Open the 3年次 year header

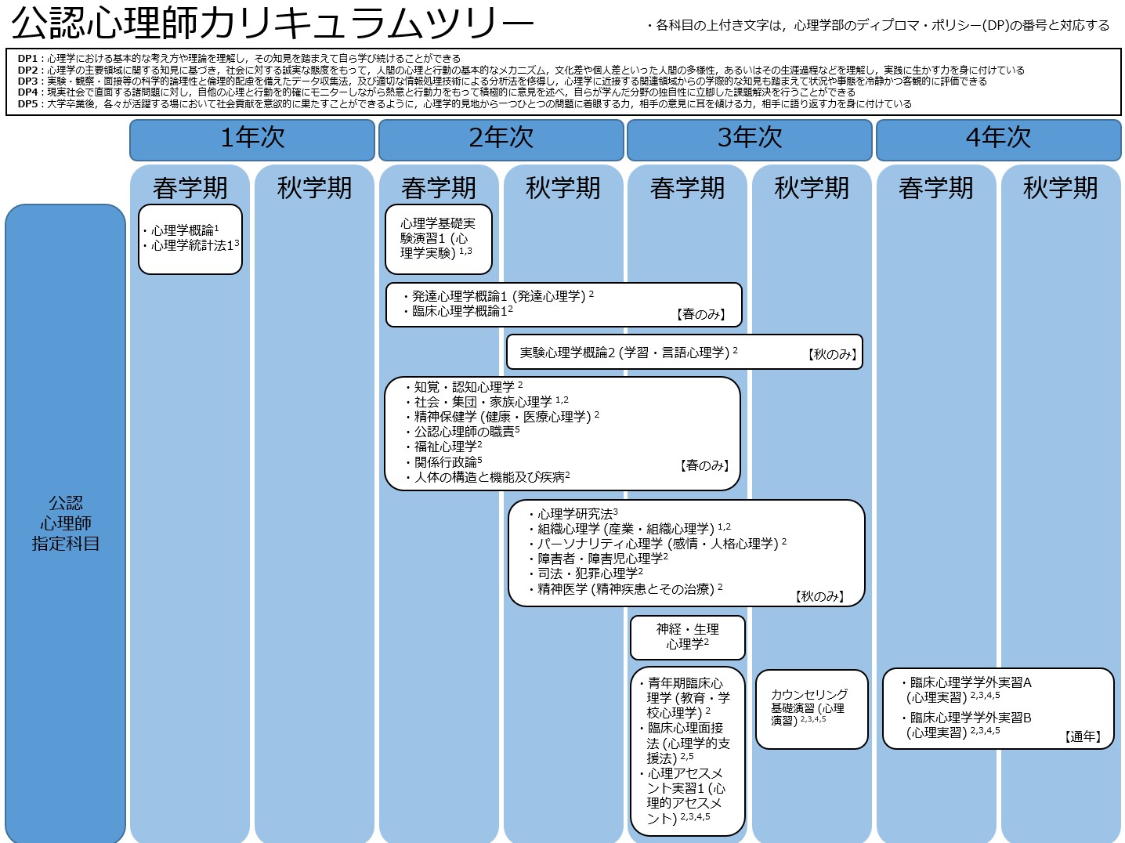750,139
